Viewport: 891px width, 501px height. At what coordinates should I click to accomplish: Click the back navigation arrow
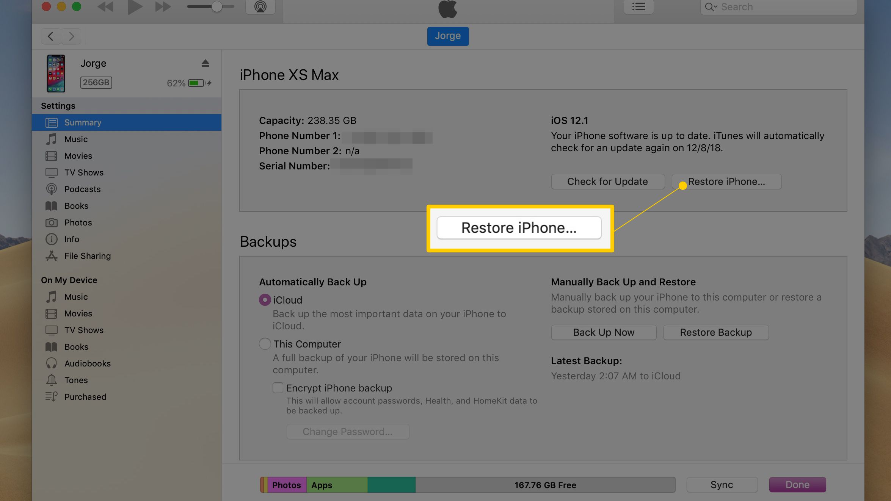click(51, 35)
